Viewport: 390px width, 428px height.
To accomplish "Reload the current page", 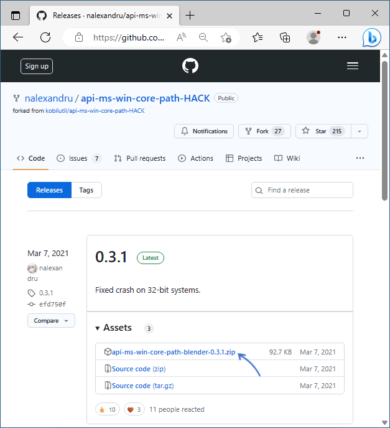I will (x=45, y=37).
